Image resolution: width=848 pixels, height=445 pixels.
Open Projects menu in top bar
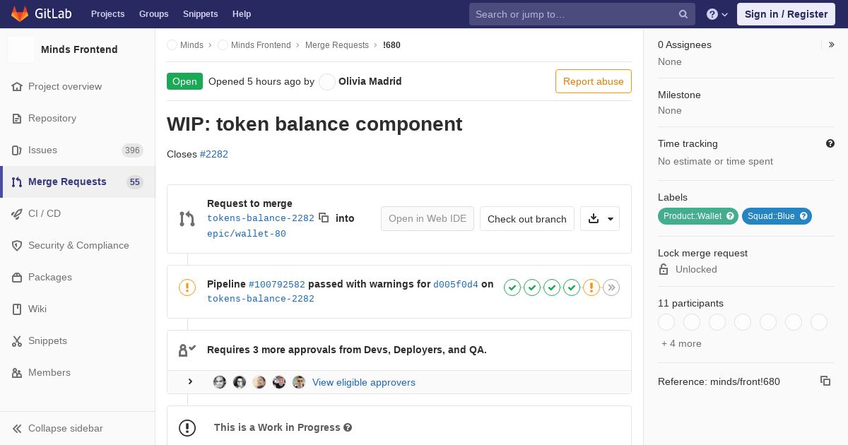click(108, 14)
